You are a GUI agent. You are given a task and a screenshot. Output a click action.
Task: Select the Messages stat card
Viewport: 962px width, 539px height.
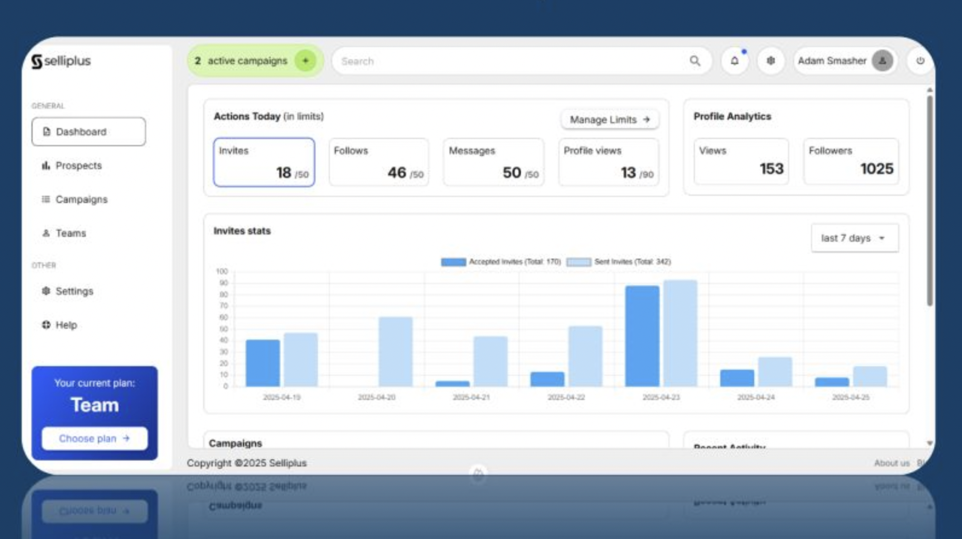click(x=494, y=162)
